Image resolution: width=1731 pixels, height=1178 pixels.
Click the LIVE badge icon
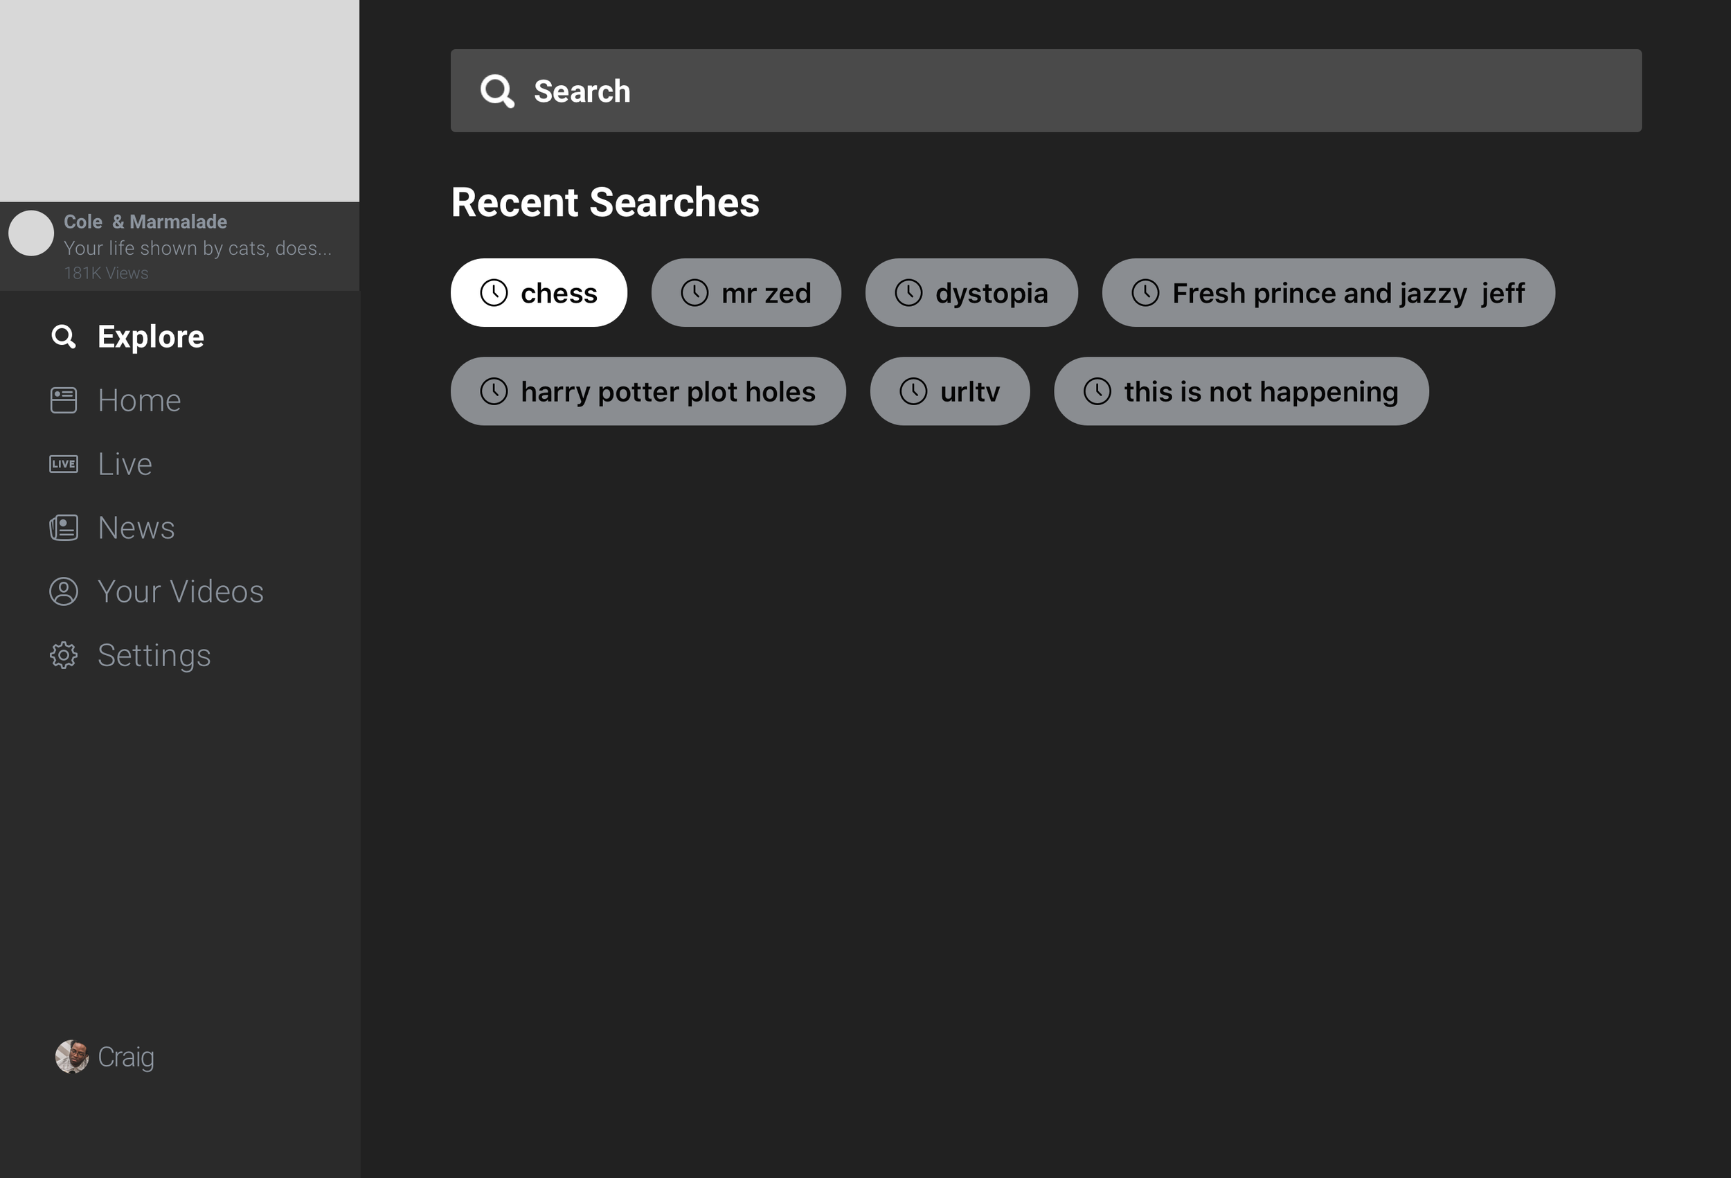(x=63, y=464)
